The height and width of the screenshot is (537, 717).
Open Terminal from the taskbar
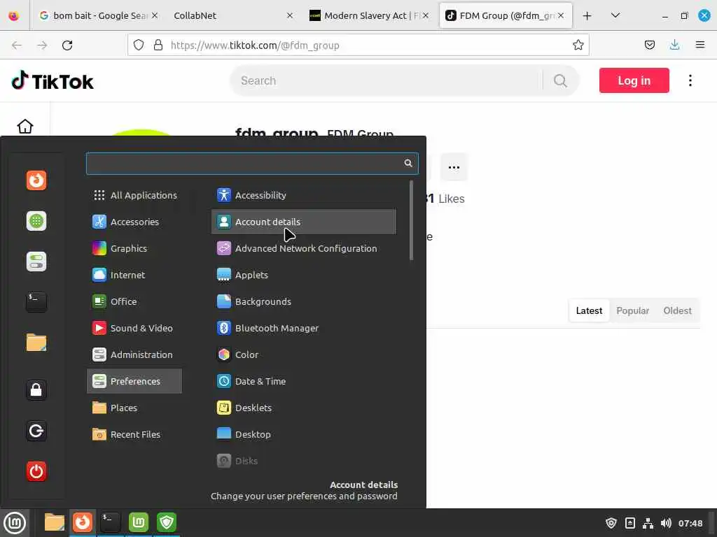point(110,522)
